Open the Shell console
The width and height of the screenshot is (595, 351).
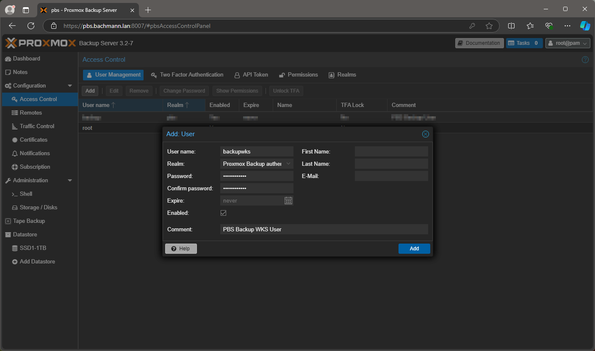26,194
